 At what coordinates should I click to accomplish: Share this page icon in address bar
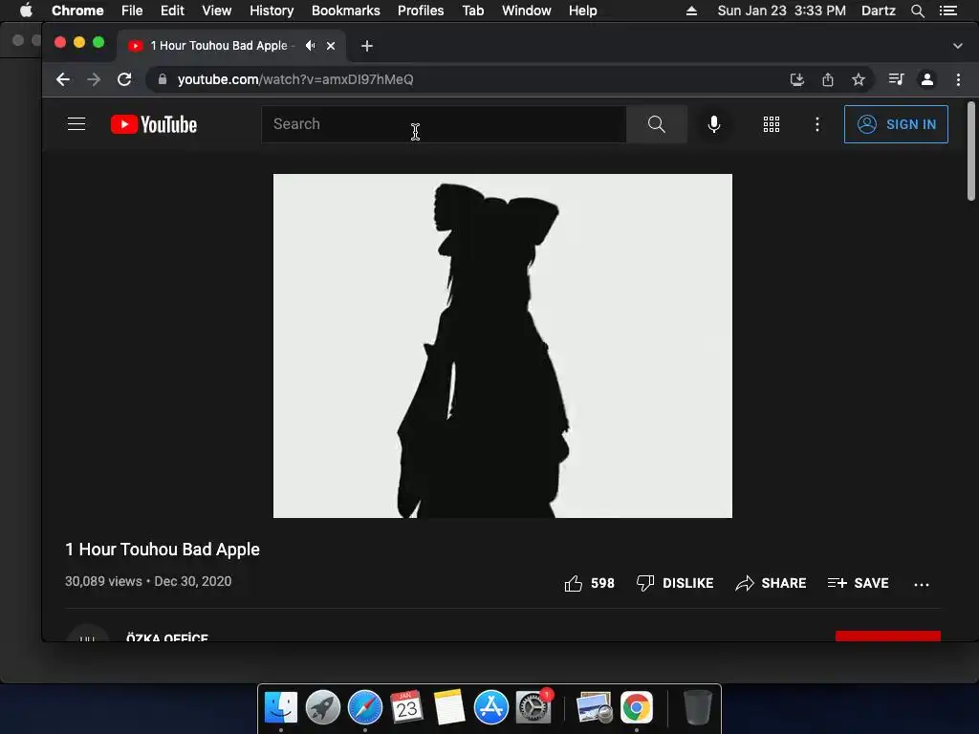pyautogui.click(x=827, y=79)
